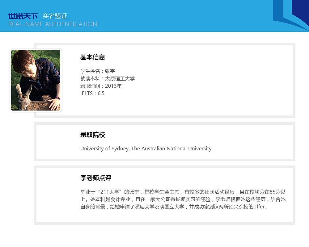
Task: Open the student profile photo
Action: 36,80
